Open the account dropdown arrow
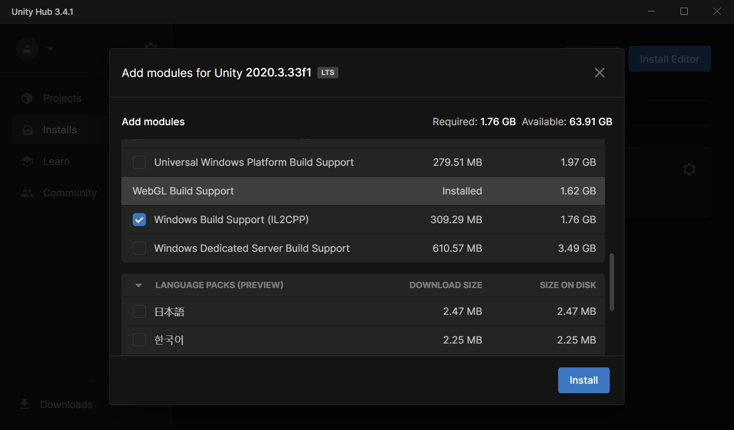This screenshot has height=430, width=734. (x=50, y=49)
